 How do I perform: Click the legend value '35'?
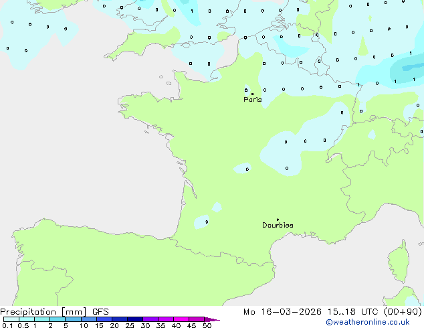[161, 325]
